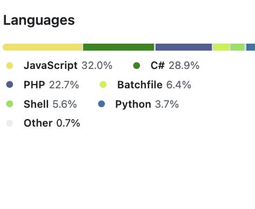Click the lime Batchfile bar segment
Viewport: 255px width, 209px height.
coord(221,47)
